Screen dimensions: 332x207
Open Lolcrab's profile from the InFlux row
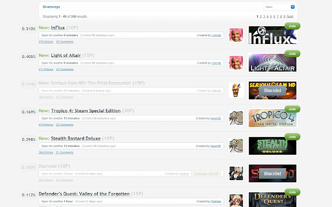coord(216,35)
